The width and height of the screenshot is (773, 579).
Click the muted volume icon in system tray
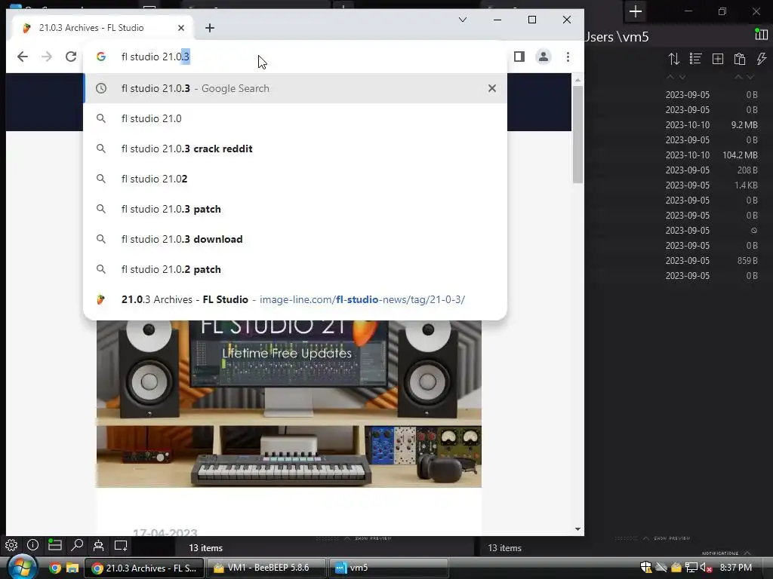(707, 568)
